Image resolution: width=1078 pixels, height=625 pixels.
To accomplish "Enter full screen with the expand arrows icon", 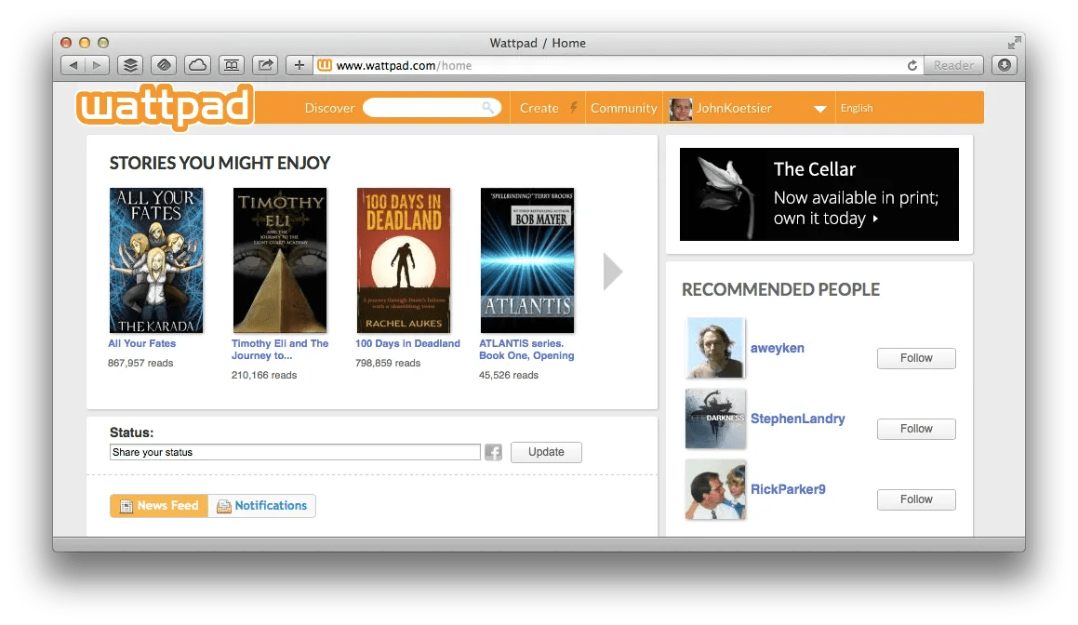I will (1014, 43).
